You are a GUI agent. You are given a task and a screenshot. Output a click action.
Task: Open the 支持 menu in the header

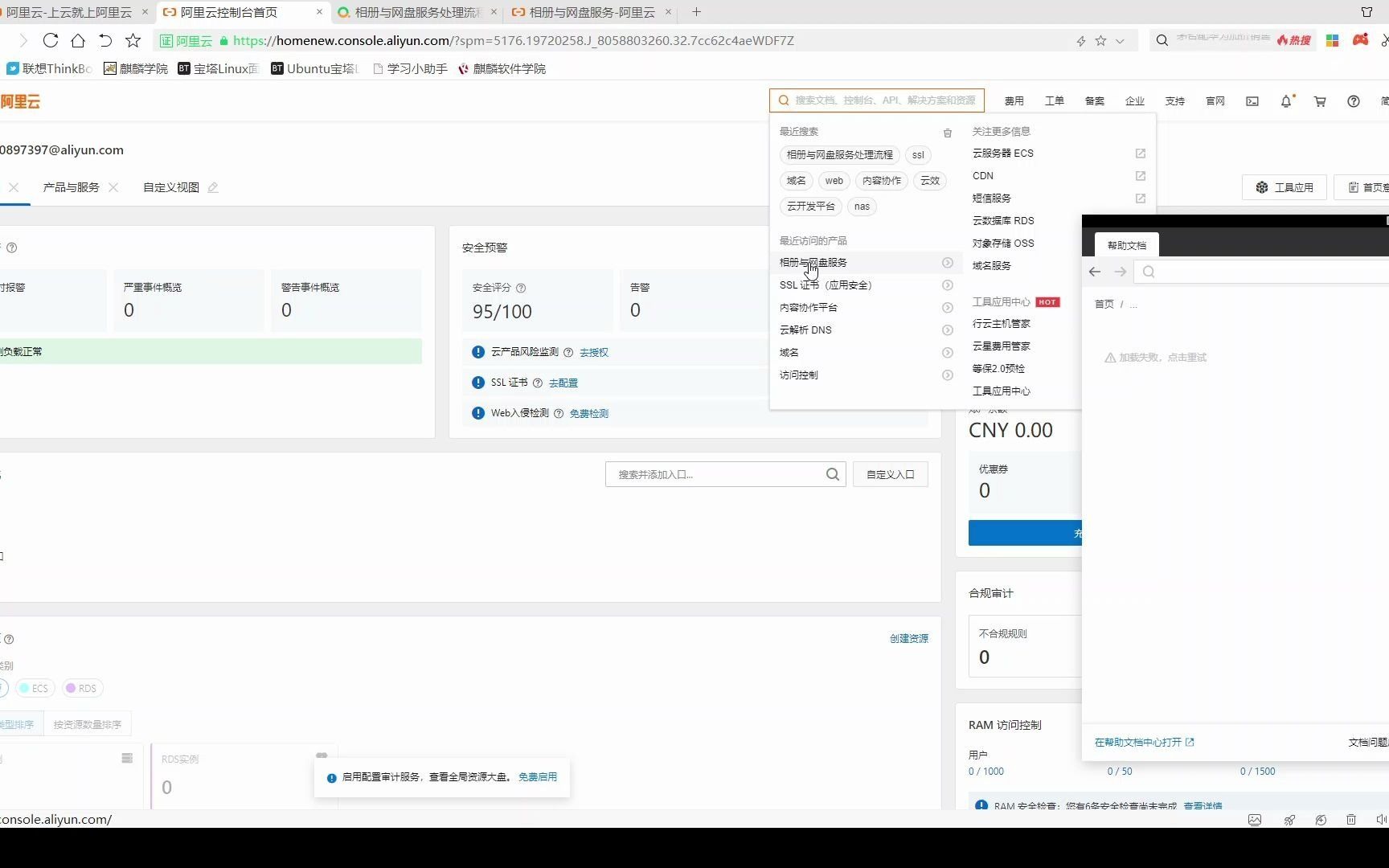[x=1175, y=101]
